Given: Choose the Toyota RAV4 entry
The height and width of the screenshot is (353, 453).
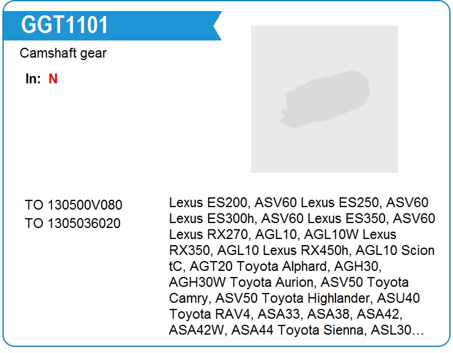Looking at the screenshot, I should (x=204, y=314).
